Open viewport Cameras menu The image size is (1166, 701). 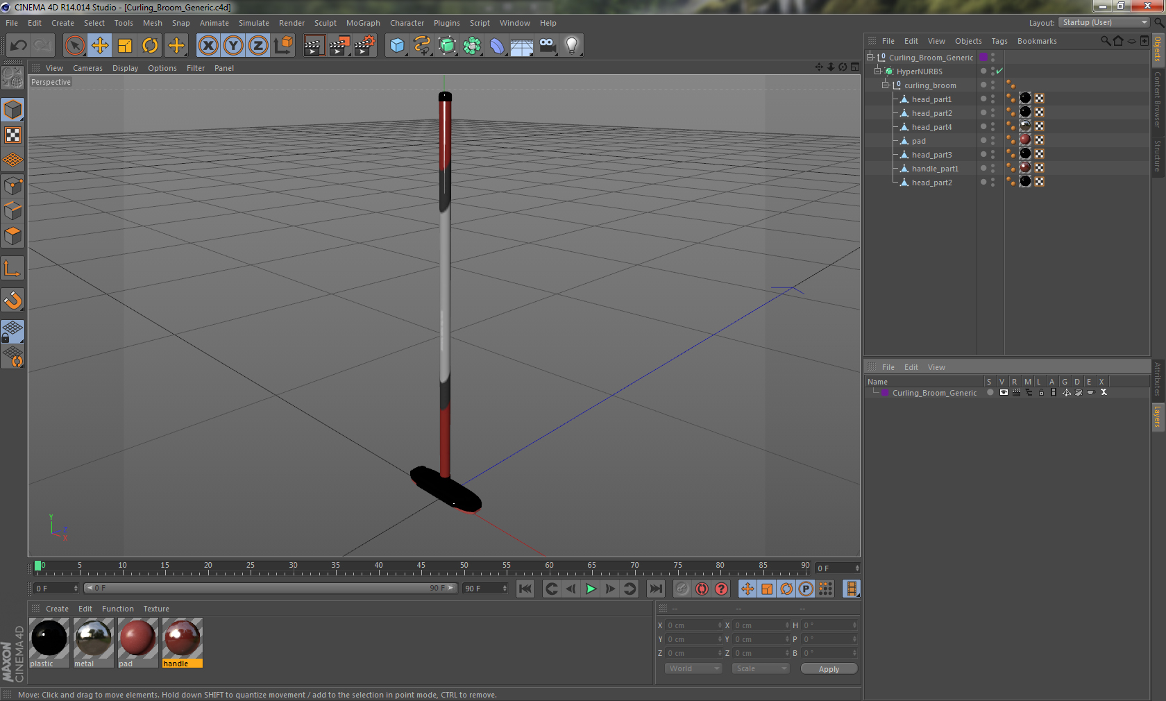pyautogui.click(x=87, y=68)
